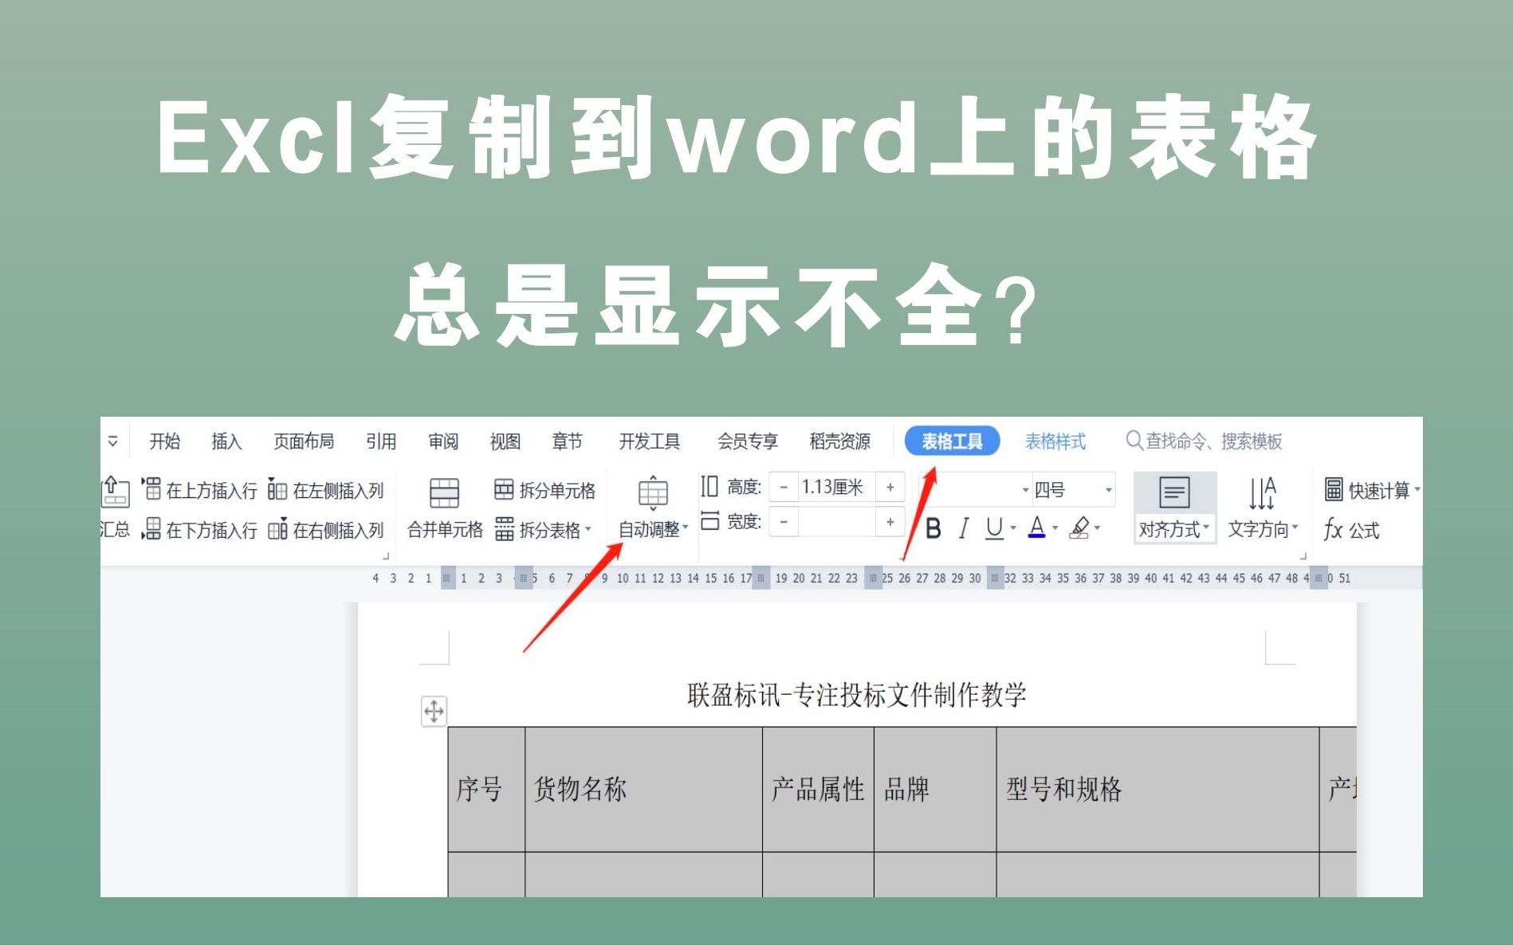Open the 视图 tab
The image size is (1513, 945).
click(x=505, y=441)
